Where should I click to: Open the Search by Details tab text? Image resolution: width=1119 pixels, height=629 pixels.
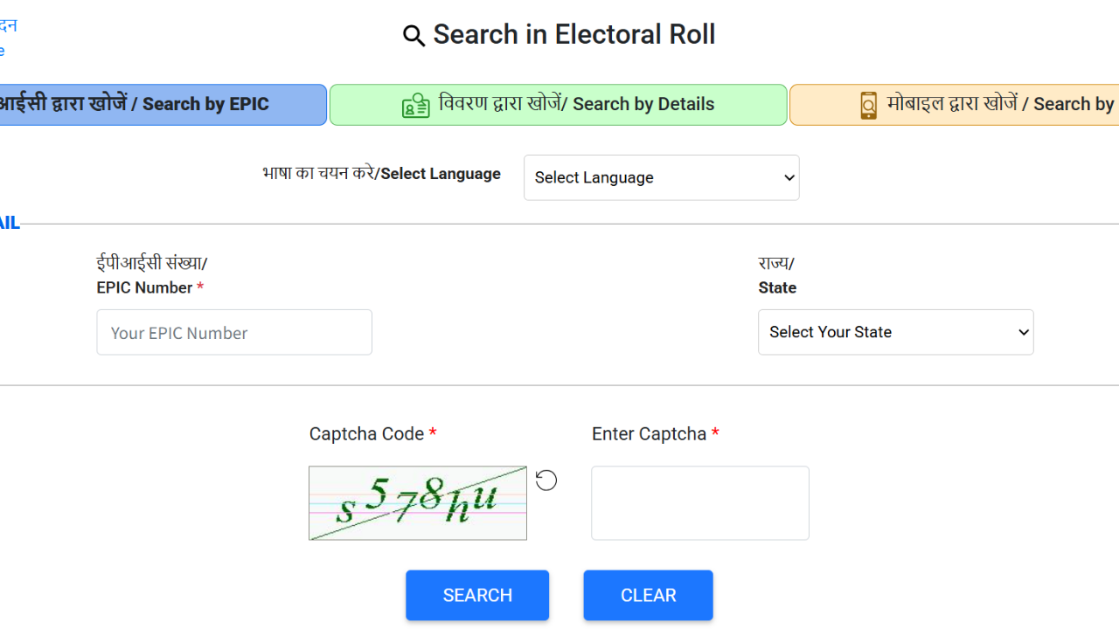[x=577, y=105]
